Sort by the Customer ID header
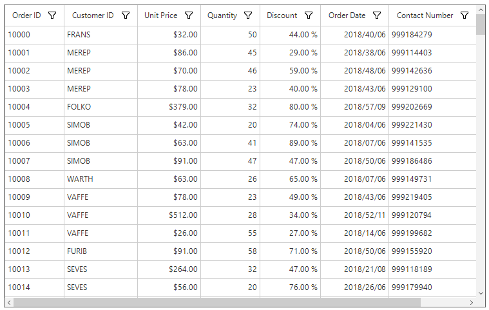The image size is (489, 310). [x=93, y=15]
